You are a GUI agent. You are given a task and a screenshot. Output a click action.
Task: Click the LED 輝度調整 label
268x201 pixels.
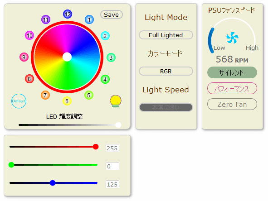tap(64, 117)
